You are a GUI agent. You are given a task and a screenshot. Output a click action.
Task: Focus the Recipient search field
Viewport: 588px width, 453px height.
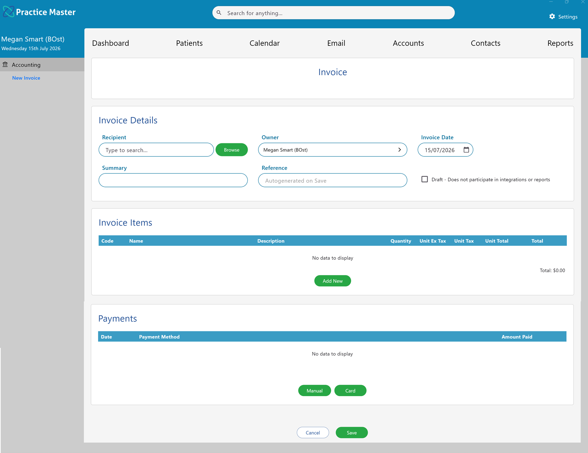(x=156, y=150)
